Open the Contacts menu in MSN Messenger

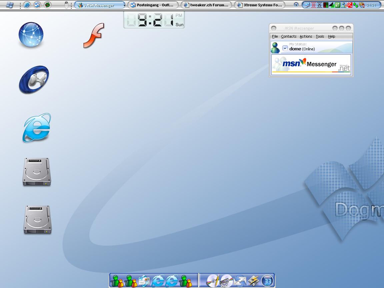(x=289, y=36)
